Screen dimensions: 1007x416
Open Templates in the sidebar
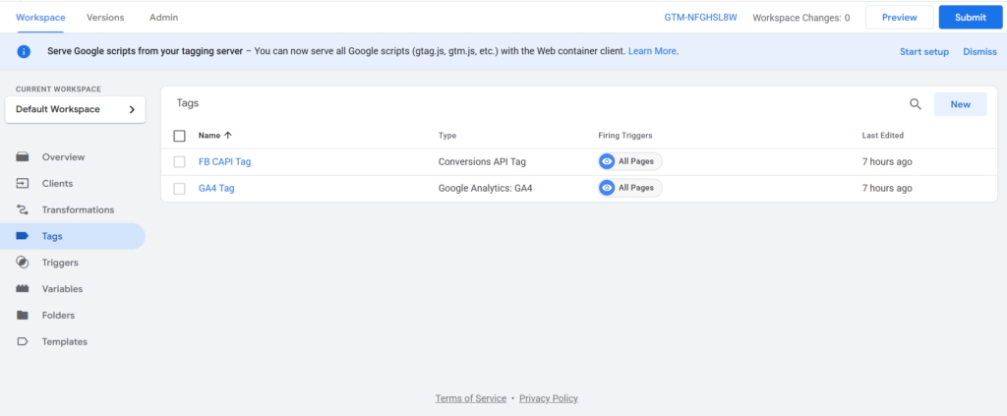pos(65,341)
